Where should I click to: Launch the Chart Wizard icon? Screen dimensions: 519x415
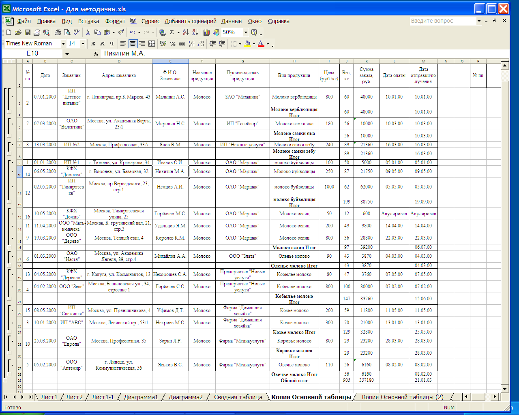click(x=207, y=32)
